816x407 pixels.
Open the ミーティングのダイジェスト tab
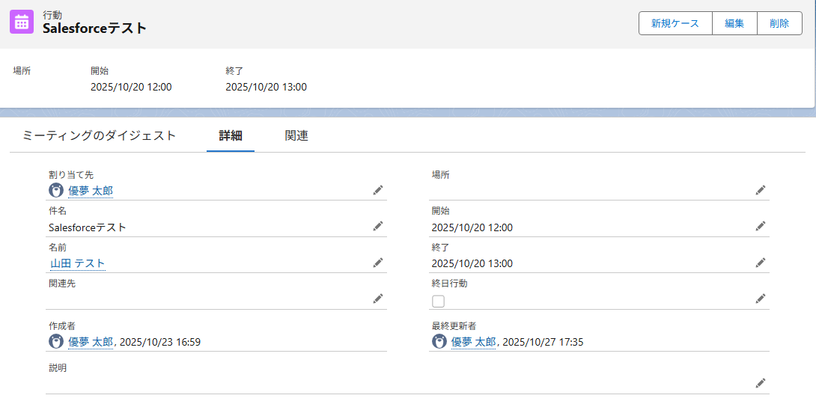100,136
